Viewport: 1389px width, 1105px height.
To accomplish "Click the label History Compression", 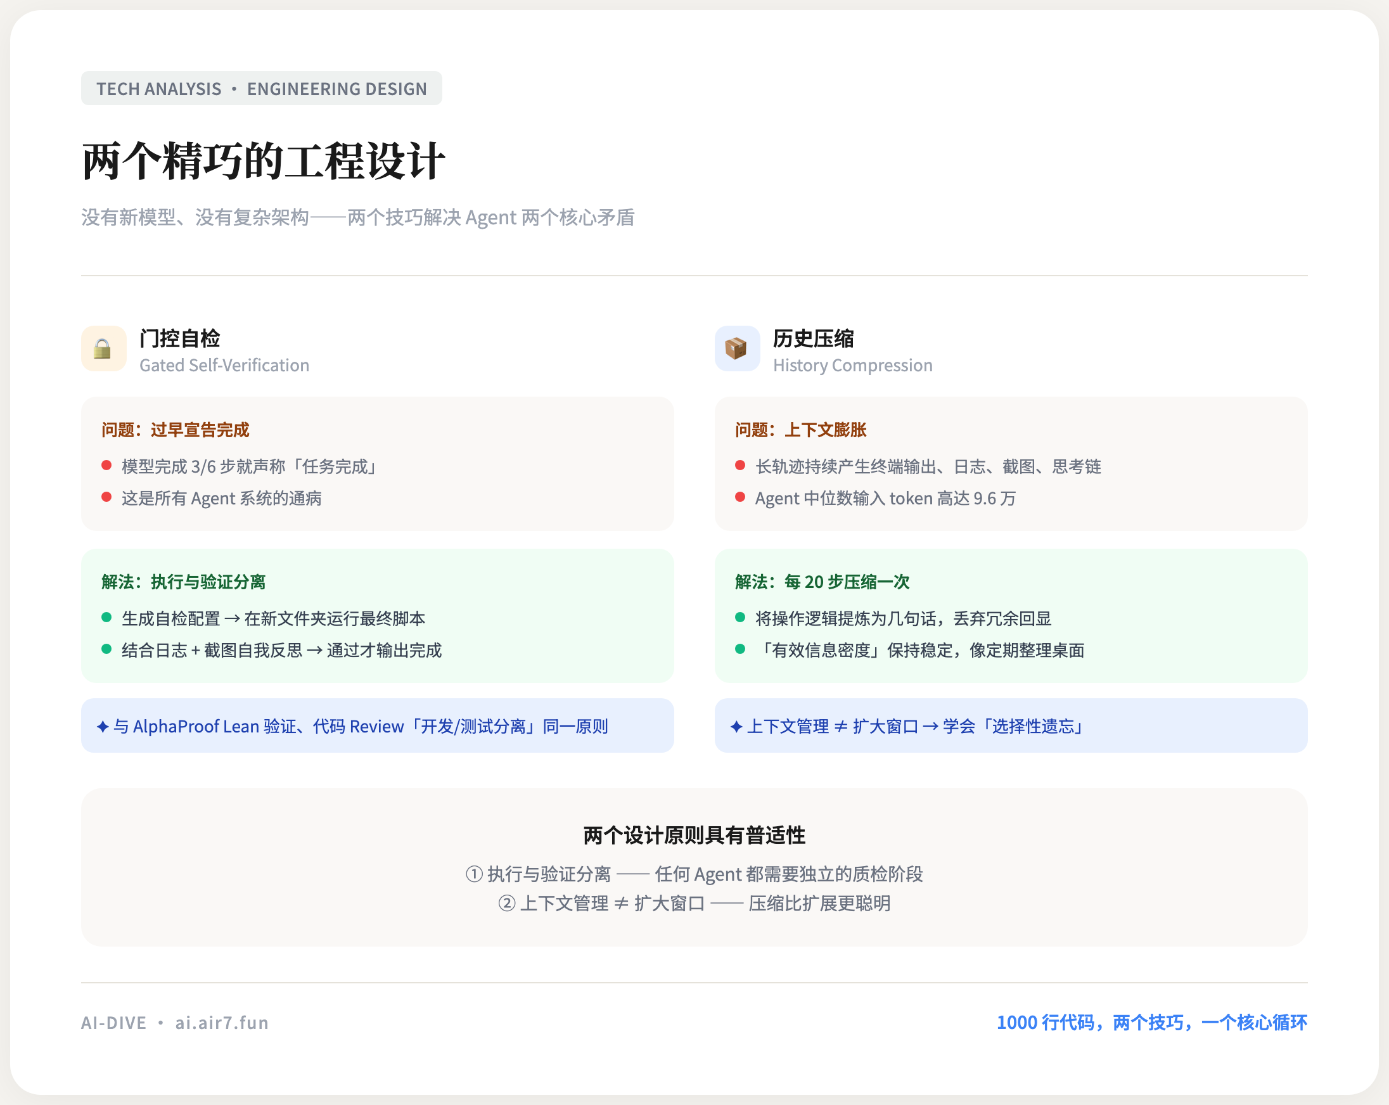I will (x=853, y=366).
